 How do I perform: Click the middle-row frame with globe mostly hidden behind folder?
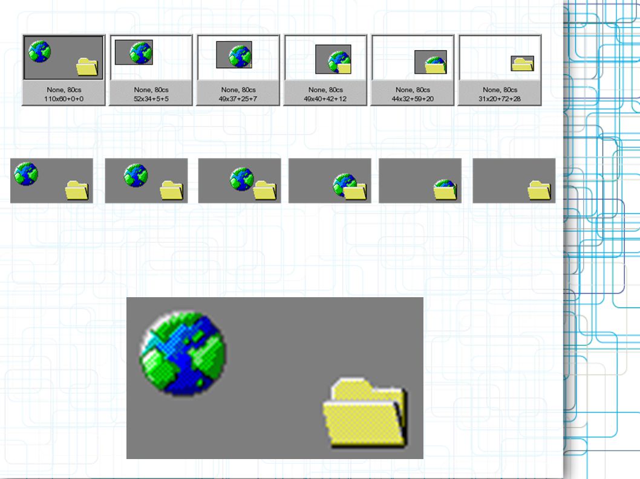coord(420,181)
